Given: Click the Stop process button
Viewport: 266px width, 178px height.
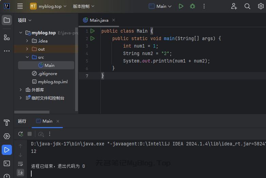Looking at the screenshot, I should click(x=30, y=134).
